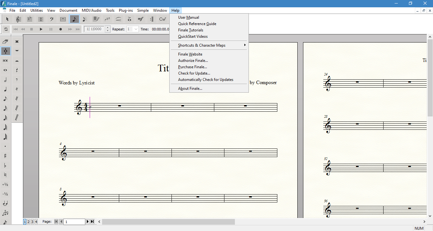Toggle the playback loop/refresh button
Image resolution: width=433 pixels, height=231 pixels.
6,29
